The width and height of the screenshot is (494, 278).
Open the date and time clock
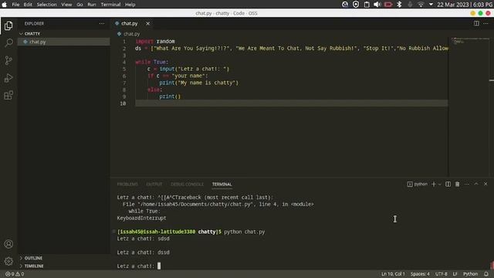pyautogui.click(x=465, y=5)
